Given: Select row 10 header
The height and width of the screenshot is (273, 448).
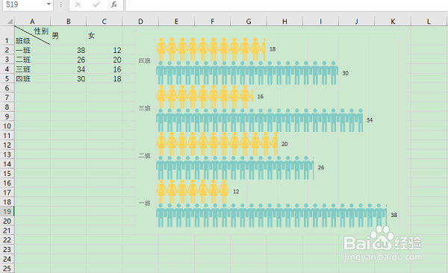Looking at the screenshot, I should [7, 126].
